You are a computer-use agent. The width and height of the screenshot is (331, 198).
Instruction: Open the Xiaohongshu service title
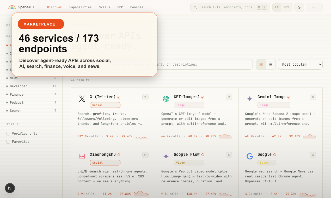tap(103, 154)
